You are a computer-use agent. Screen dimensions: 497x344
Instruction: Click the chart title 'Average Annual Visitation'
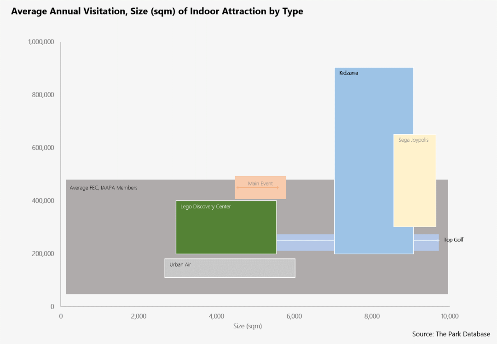coord(157,11)
